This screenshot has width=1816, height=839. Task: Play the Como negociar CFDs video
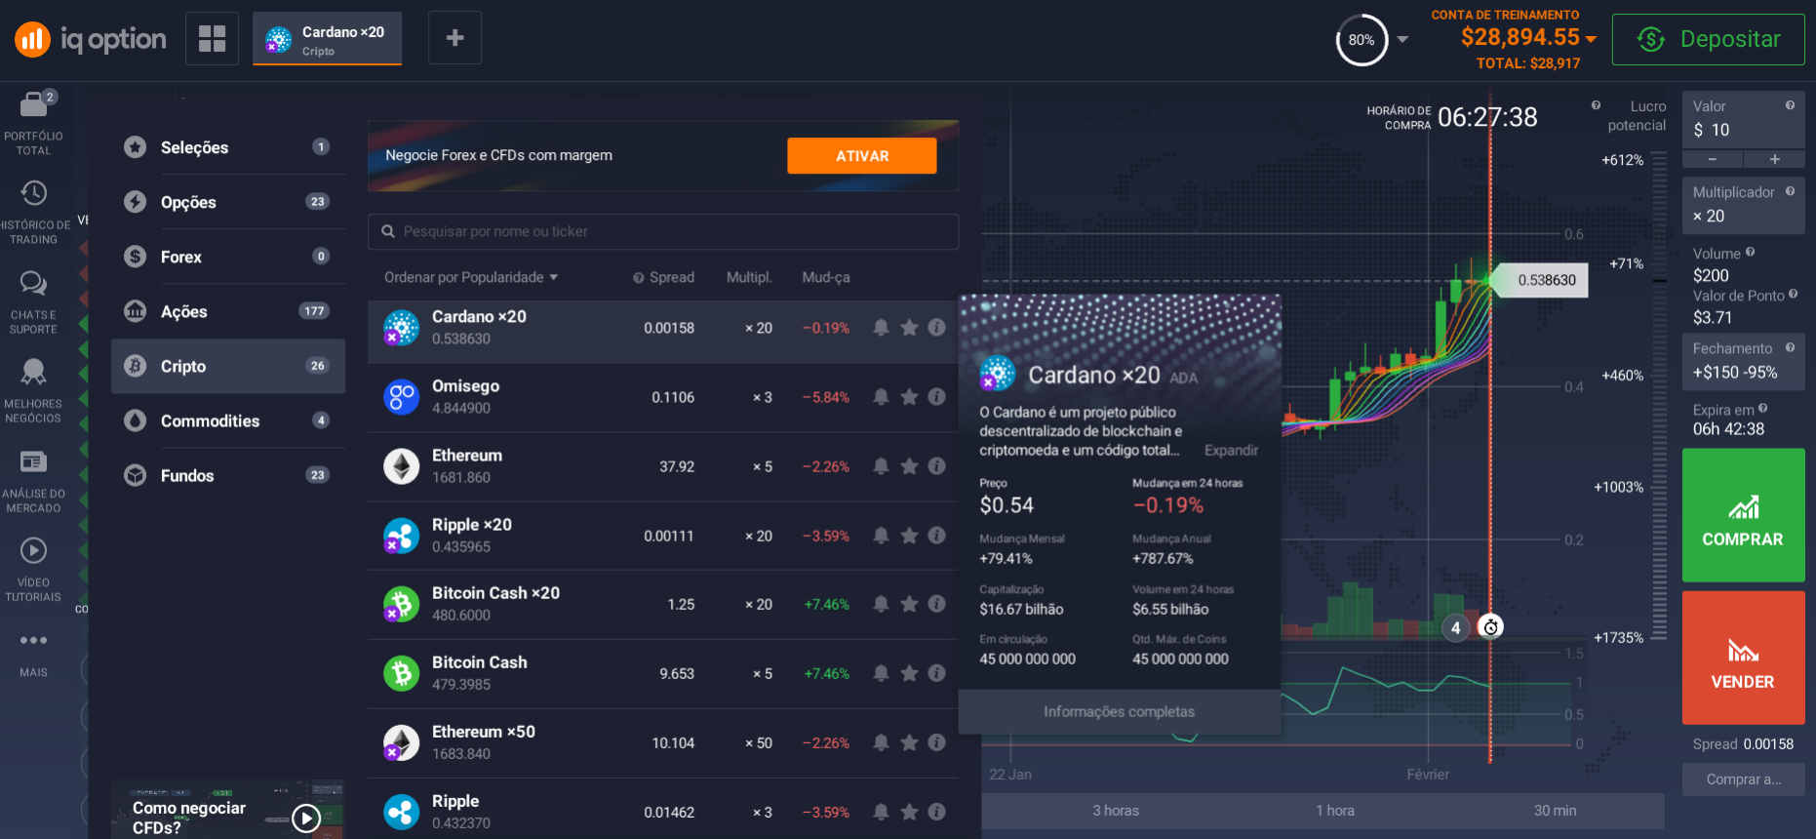tap(306, 818)
